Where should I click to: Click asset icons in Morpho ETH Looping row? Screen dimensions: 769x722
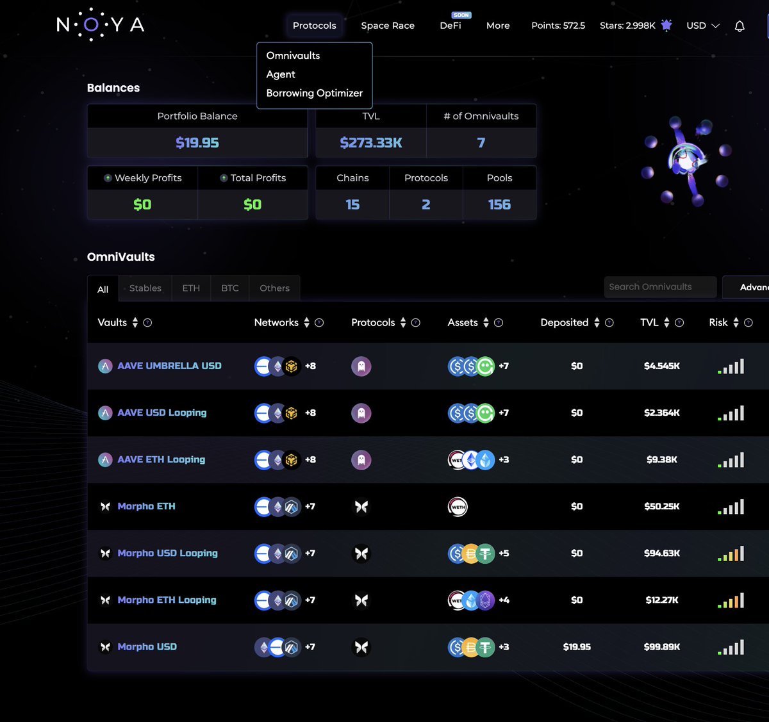pyautogui.click(x=471, y=600)
